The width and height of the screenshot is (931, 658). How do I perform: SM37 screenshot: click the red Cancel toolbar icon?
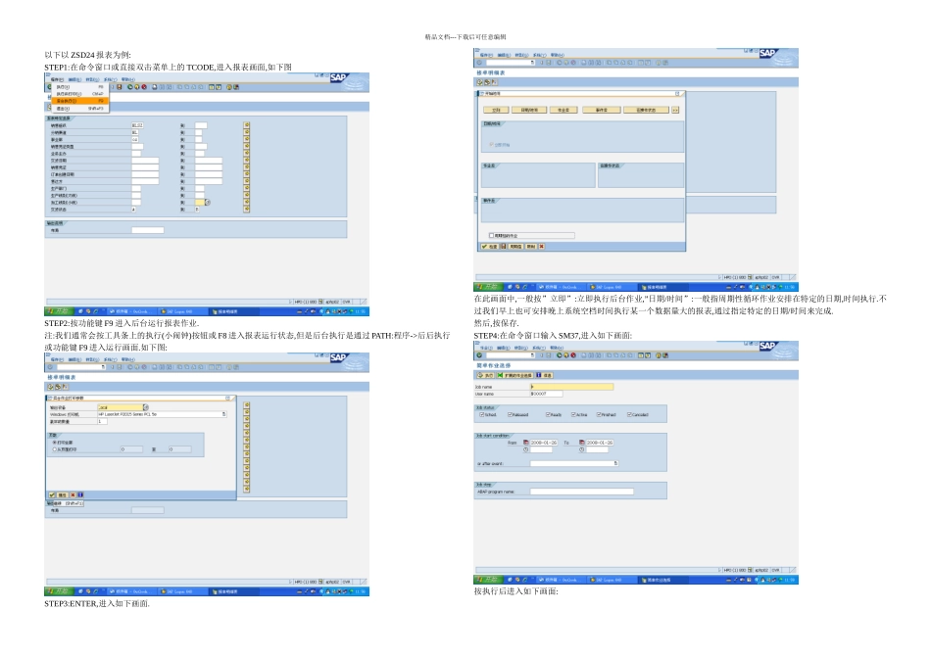click(x=573, y=355)
